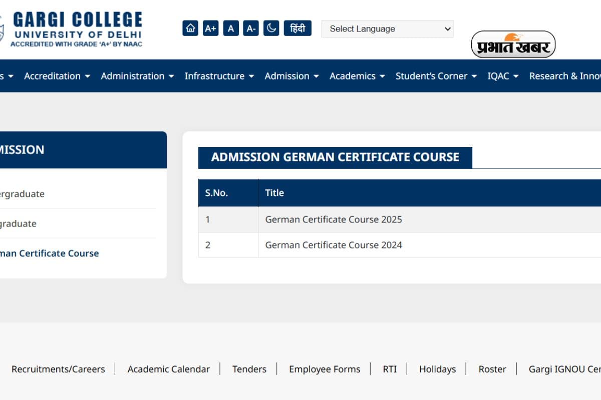
Task: Expand the IQAC menu
Action: [503, 76]
